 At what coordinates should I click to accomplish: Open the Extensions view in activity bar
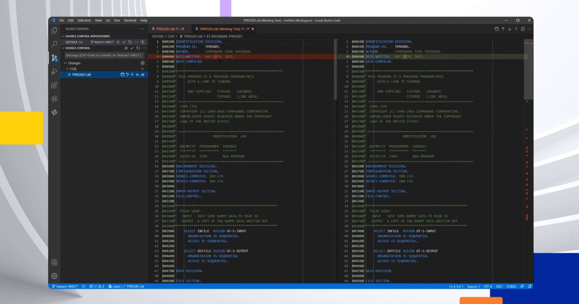click(x=55, y=85)
